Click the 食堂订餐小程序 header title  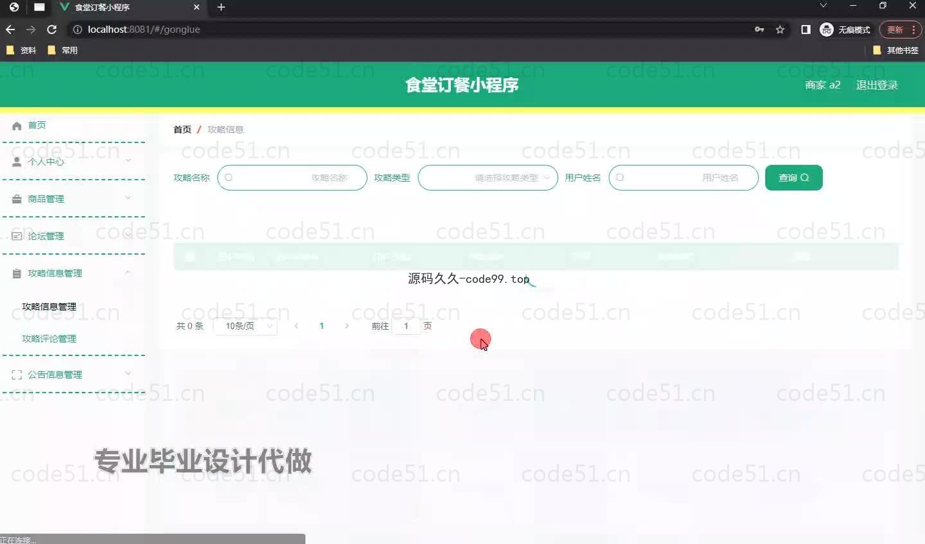462,85
